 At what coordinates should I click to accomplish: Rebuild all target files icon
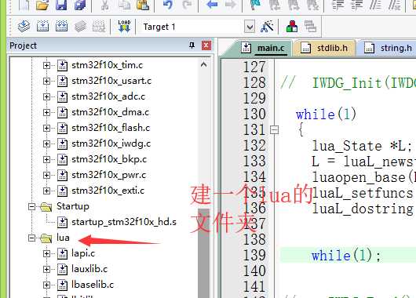[61, 26]
